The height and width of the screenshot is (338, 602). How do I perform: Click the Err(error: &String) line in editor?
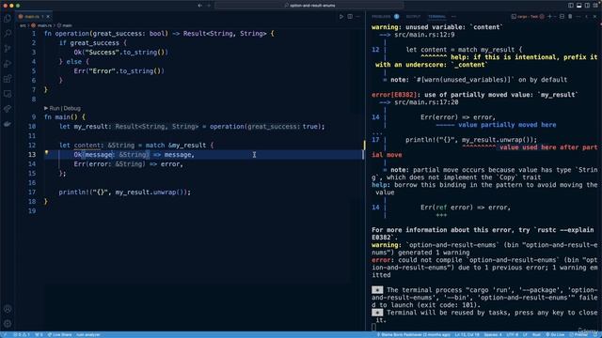(x=129, y=164)
